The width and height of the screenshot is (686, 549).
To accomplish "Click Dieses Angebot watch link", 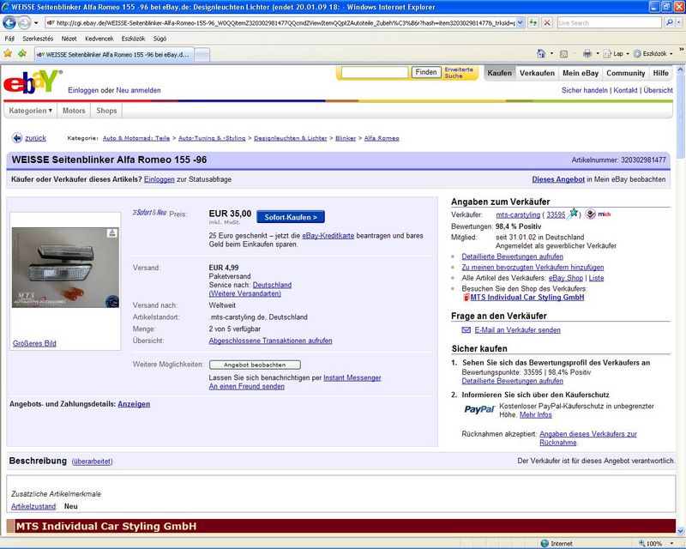I will 558,179.
